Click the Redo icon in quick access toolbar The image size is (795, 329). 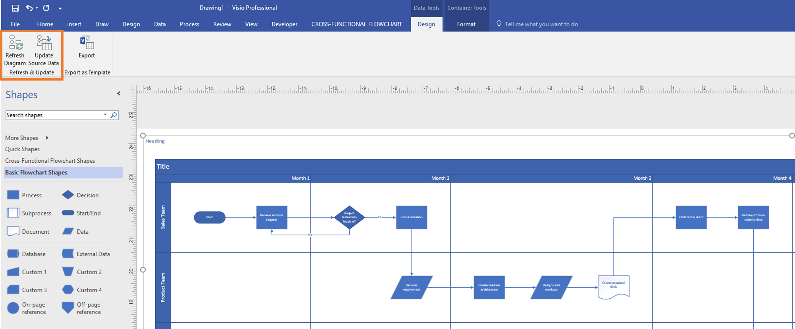46,8
